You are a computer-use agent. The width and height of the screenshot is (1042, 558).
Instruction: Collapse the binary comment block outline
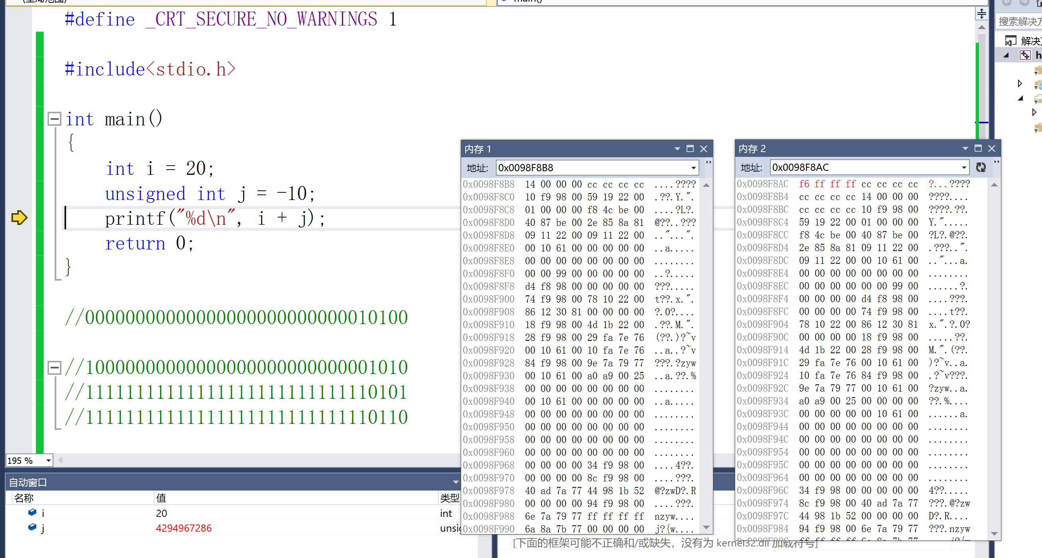tap(54, 368)
